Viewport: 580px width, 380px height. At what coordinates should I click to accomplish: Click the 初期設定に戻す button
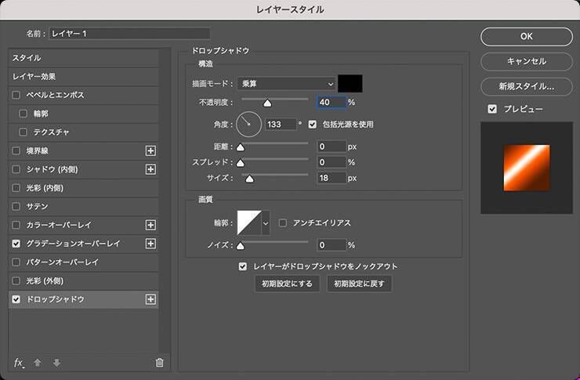click(359, 284)
